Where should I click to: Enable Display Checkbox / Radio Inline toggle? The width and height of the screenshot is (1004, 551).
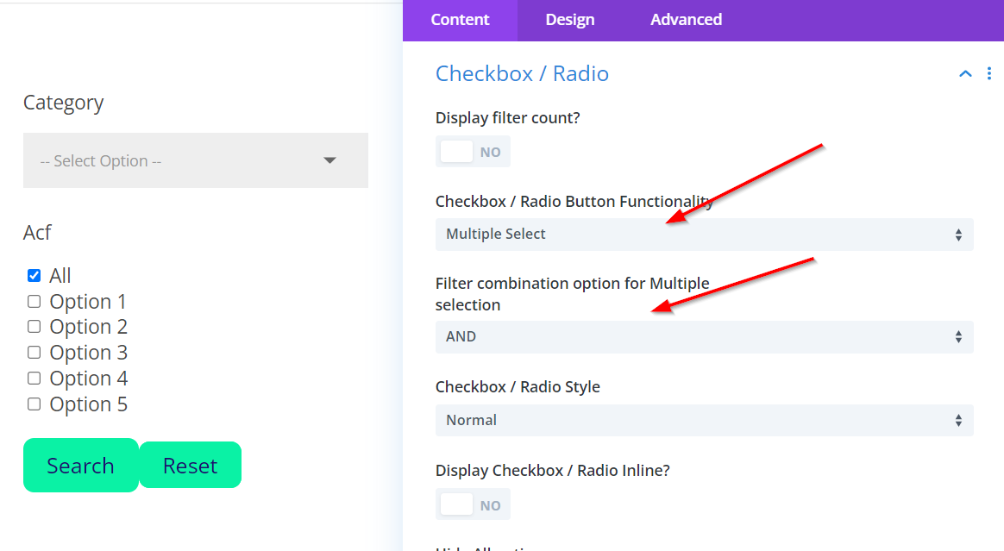pyautogui.click(x=473, y=504)
